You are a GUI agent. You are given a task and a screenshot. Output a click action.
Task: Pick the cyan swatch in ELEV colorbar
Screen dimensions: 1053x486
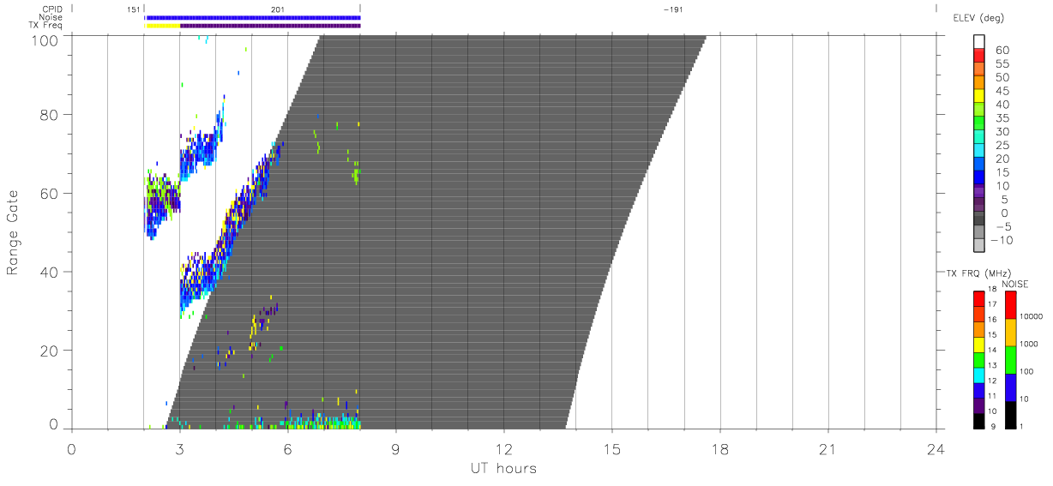(x=979, y=152)
